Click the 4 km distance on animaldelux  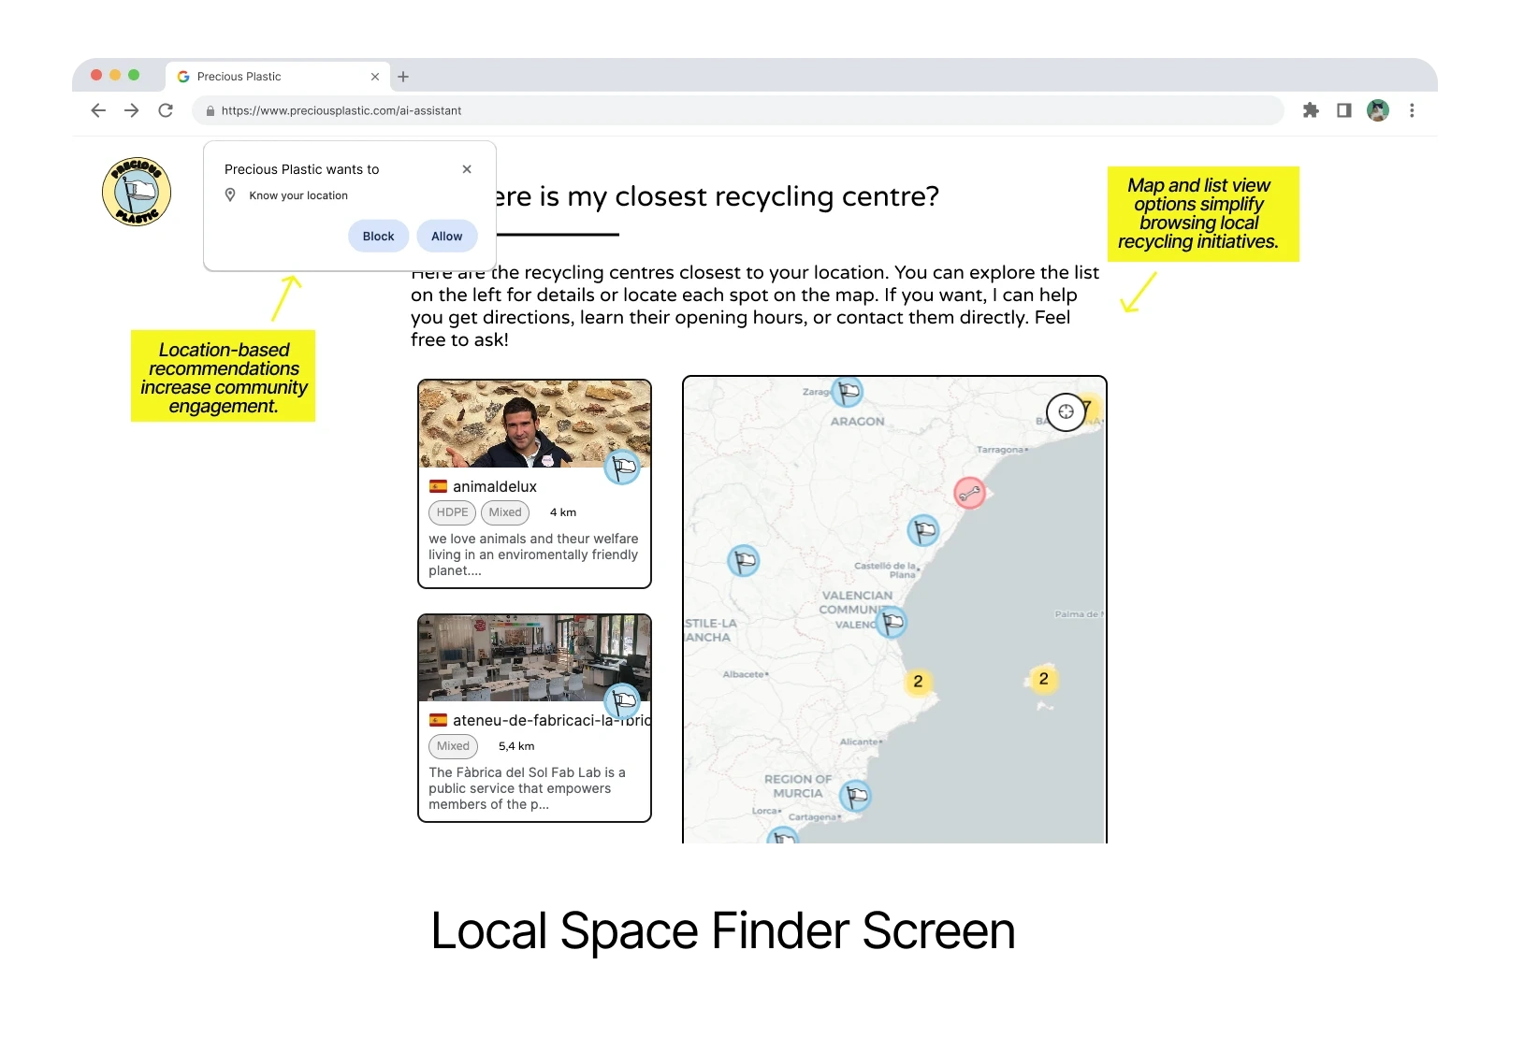563,512
